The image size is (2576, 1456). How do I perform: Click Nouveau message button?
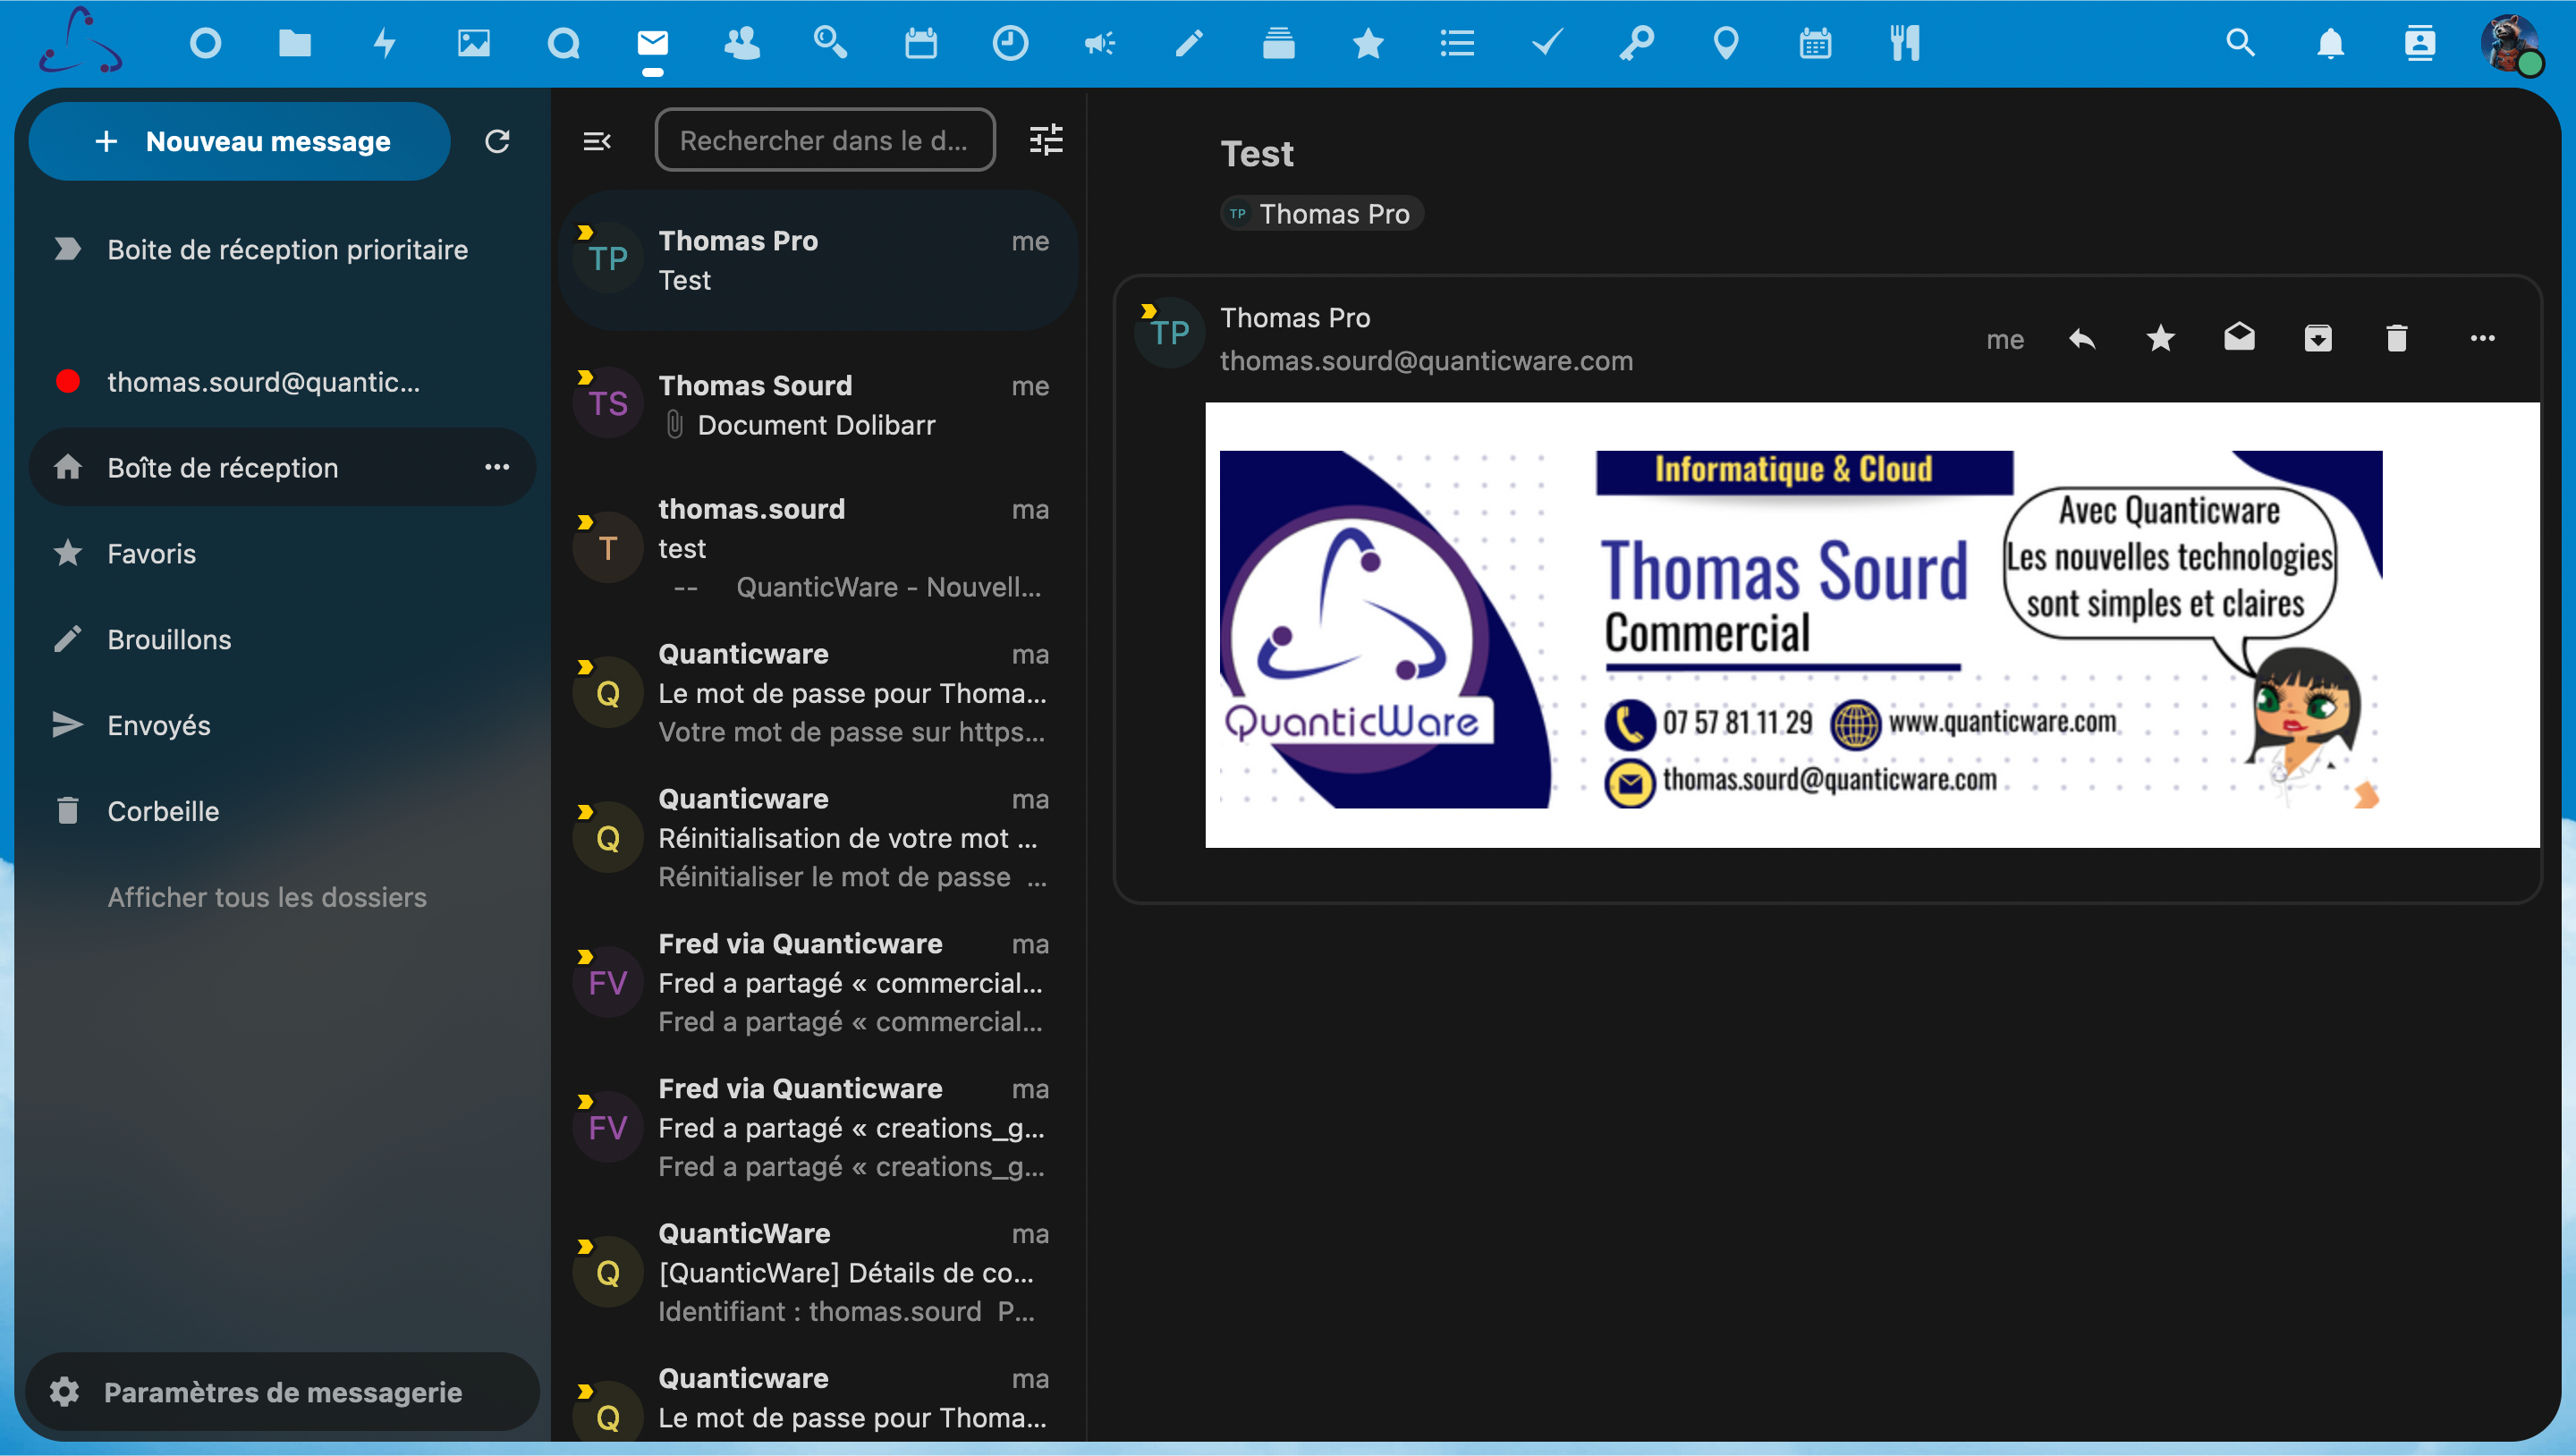[240, 141]
